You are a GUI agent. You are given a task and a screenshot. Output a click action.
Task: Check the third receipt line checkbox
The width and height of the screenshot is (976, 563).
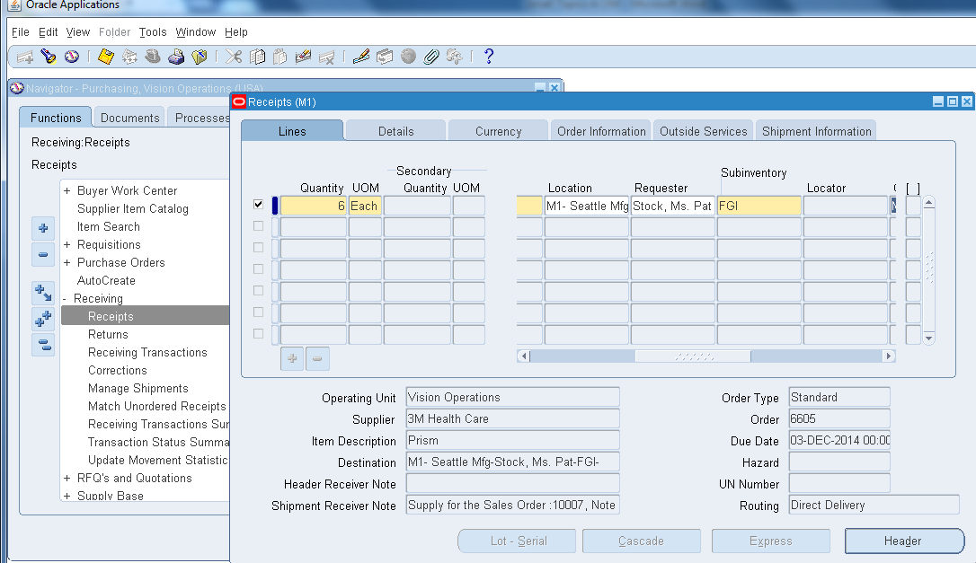258,247
